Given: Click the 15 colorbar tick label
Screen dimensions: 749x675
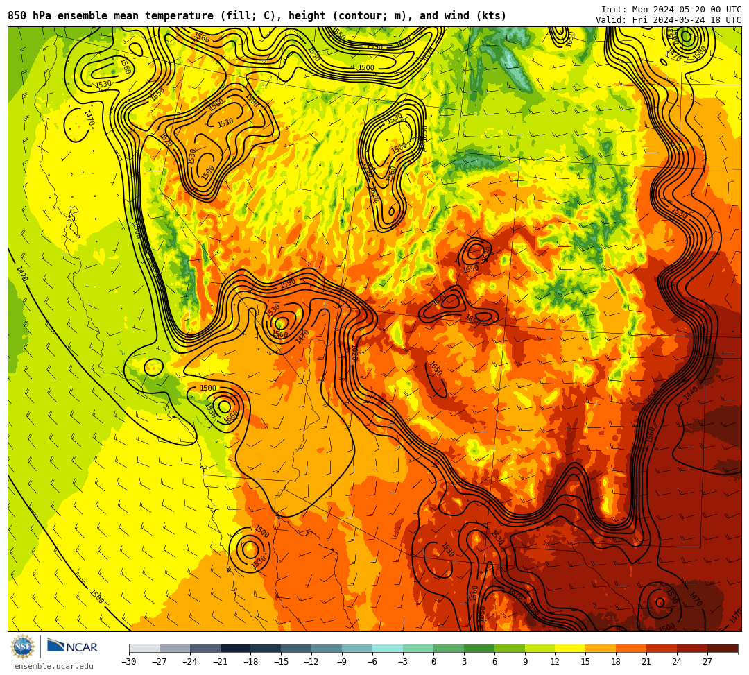Looking at the screenshot, I should tap(585, 662).
